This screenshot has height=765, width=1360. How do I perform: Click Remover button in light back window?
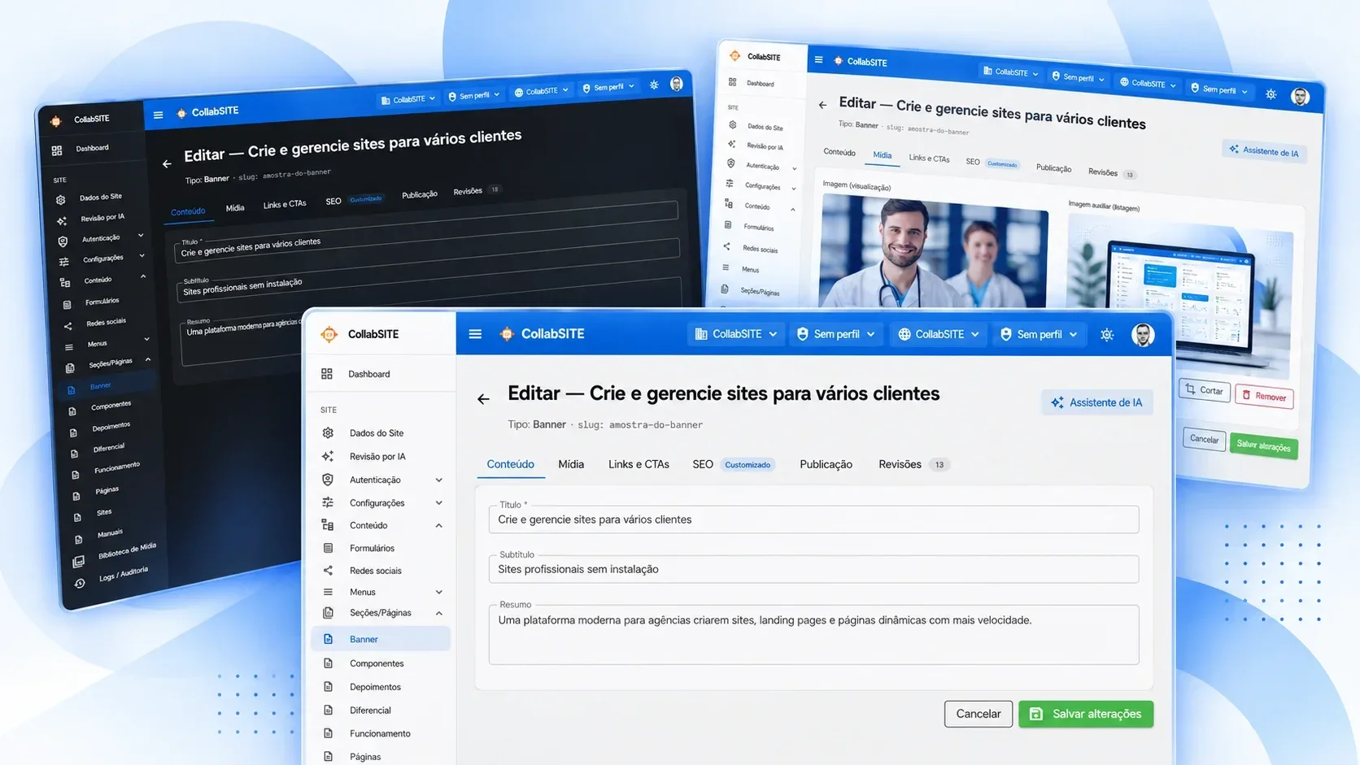tap(1264, 396)
